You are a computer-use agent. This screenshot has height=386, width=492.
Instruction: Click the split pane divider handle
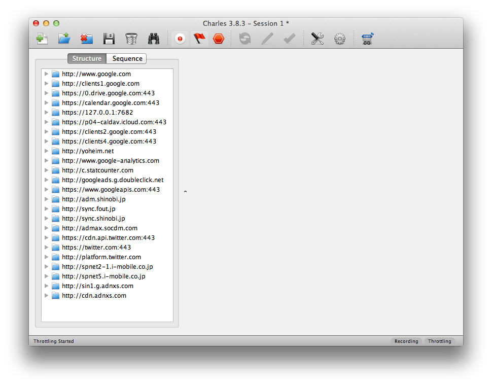pyautogui.click(x=185, y=191)
